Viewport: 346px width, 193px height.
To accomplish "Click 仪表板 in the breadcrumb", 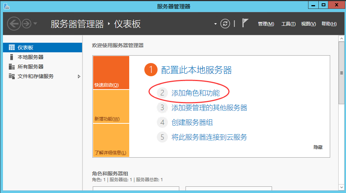I will pos(127,24).
